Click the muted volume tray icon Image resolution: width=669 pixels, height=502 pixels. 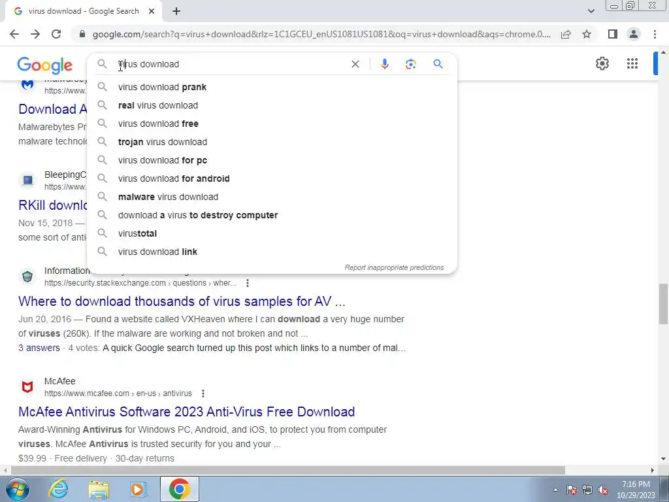603,490
